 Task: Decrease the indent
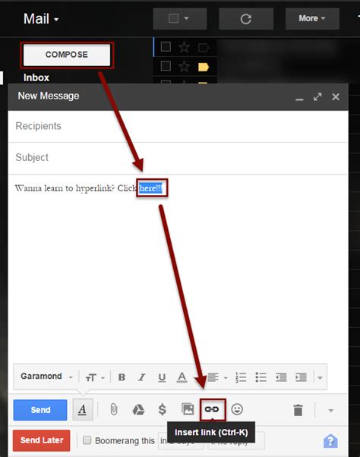pos(281,377)
